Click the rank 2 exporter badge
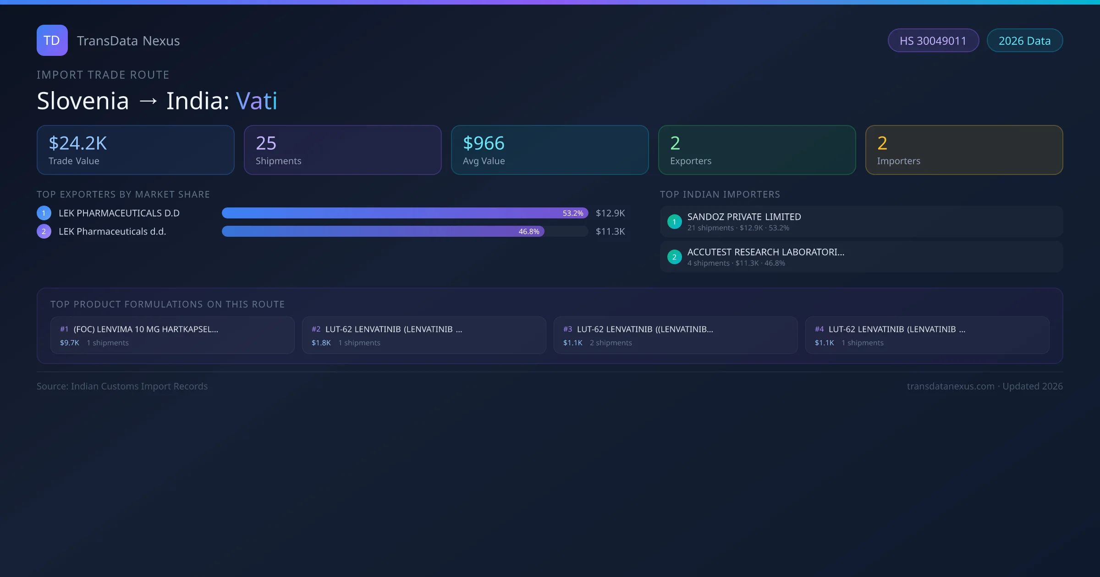Viewport: 1100px width, 577px height. click(44, 231)
